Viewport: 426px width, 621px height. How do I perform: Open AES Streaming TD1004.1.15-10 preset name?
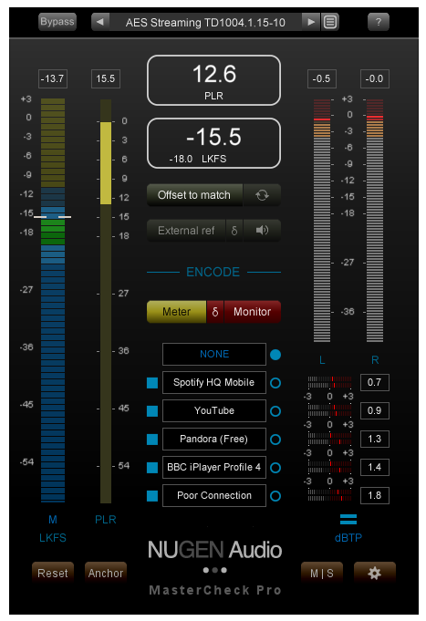pyautogui.click(x=205, y=23)
